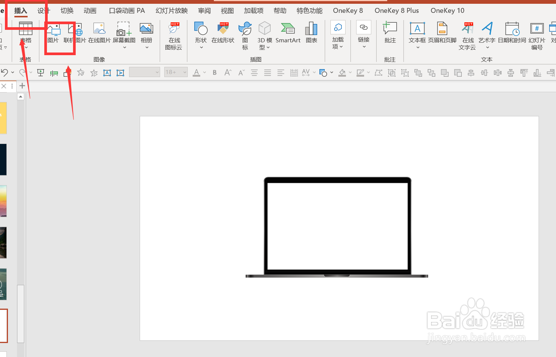
Task: Insert 艺术字 WordArt
Action: coord(487,36)
